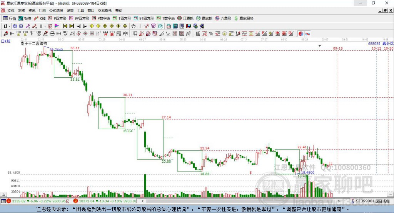Toggle the first blue chart-mode icon after 日

(15, 26)
